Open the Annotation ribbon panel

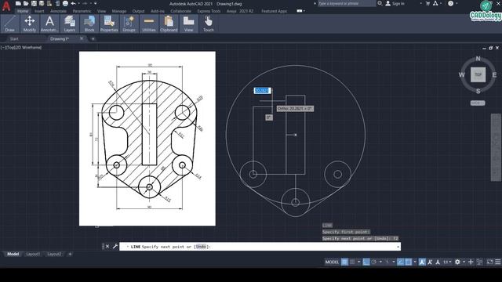click(49, 23)
